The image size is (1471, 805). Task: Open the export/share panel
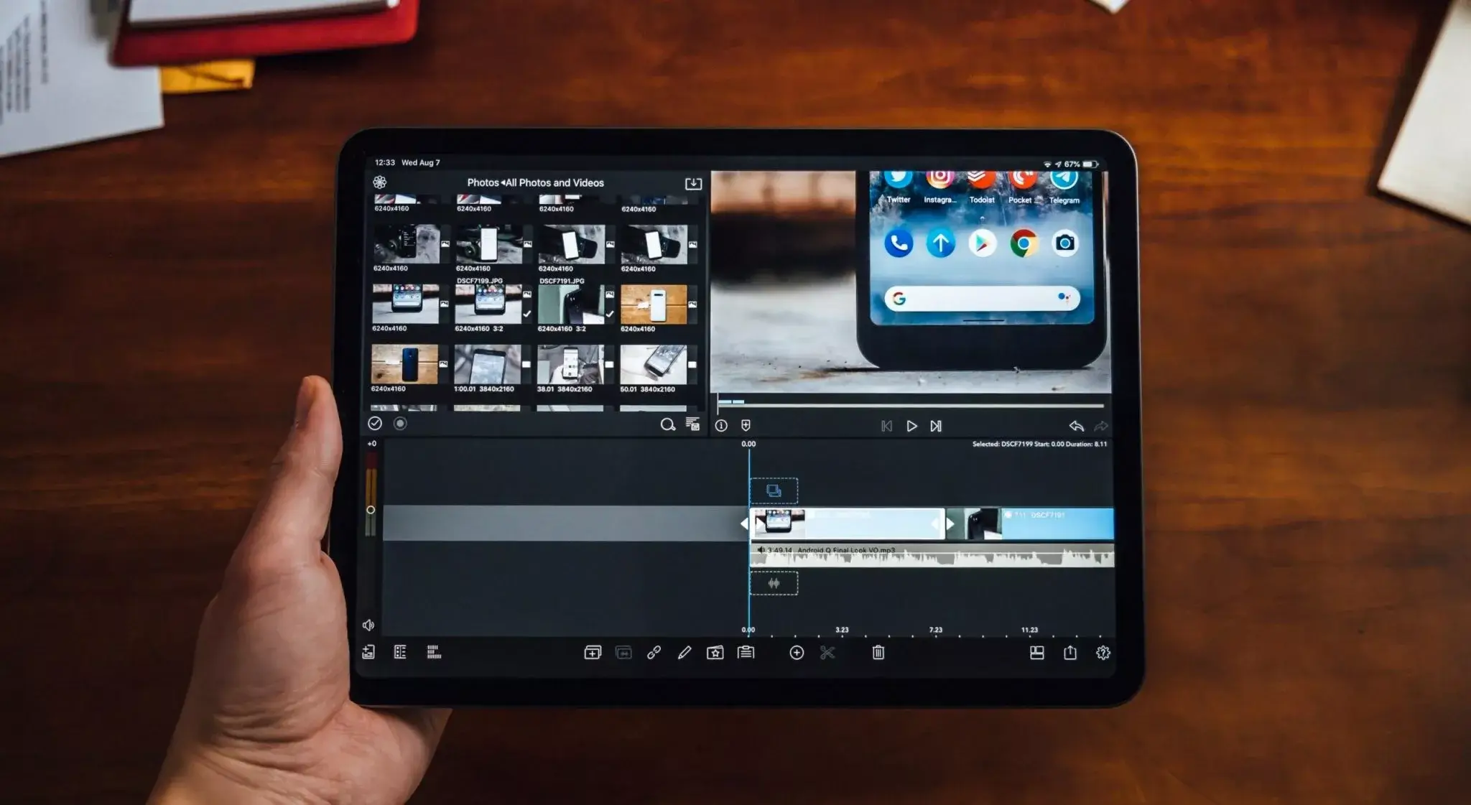click(x=1069, y=651)
